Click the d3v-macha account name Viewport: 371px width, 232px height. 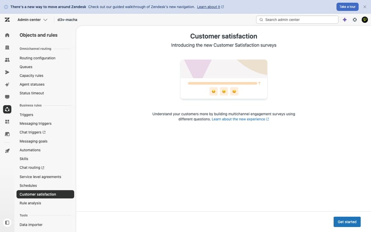67,20
